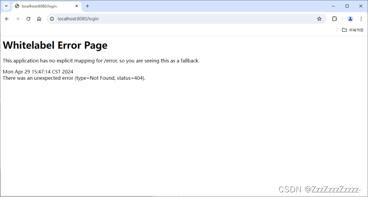The width and height of the screenshot is (368, 197).
Task: Close the localhost:8080/login tab
Action: tap(76, 6)
